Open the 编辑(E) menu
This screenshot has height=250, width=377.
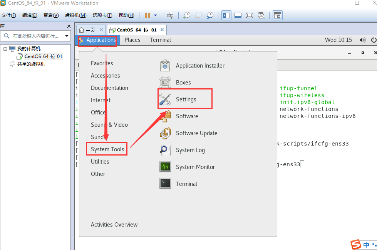[30, 15]
